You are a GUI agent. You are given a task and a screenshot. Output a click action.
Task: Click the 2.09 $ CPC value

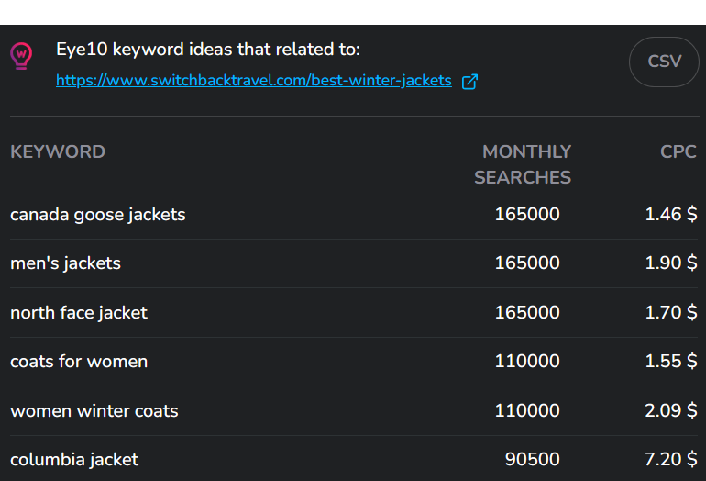coord(670,411)
